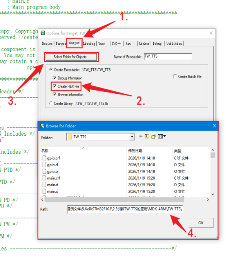The width and height of the screenshot is (250, 256).
Task: Click the horizontal scrollbar thumb
Action: click(x=114, y=200)
